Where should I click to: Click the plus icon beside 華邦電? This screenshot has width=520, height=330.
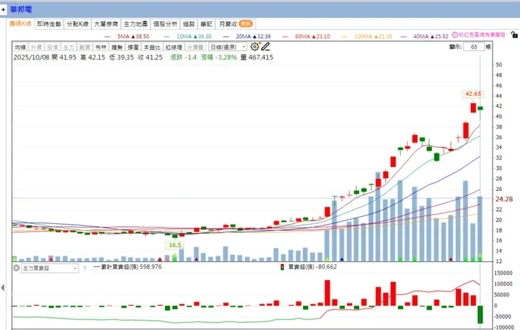coord(4,10)
